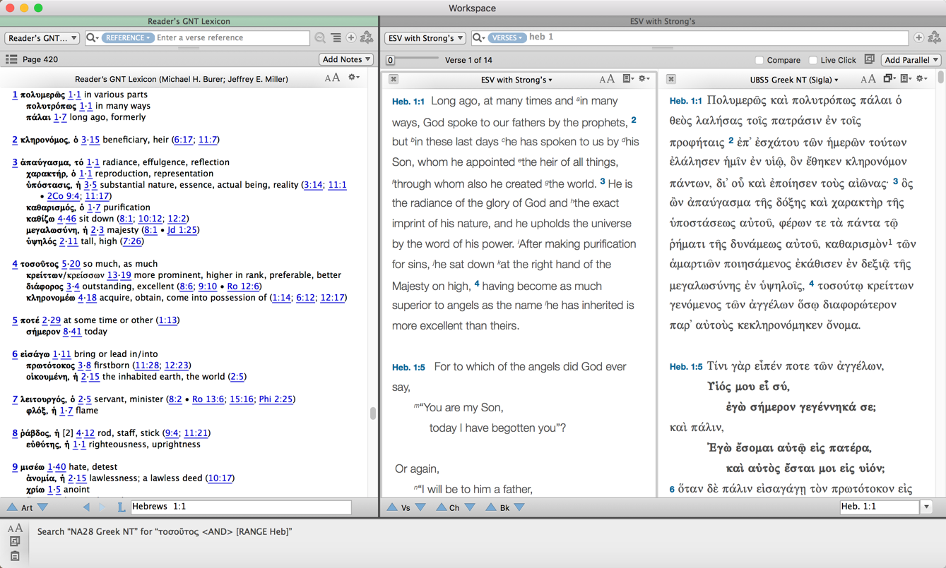The height and width of the screenshot is (568, 946).
Task: Enable the Compare checkbox
Action: [759, 60]
